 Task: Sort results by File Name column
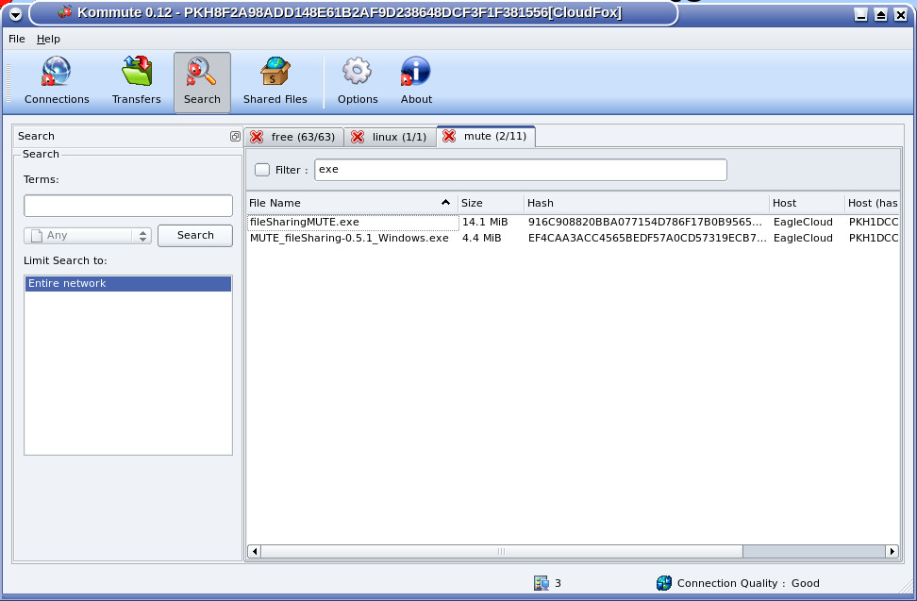click(x=352, y=203)
